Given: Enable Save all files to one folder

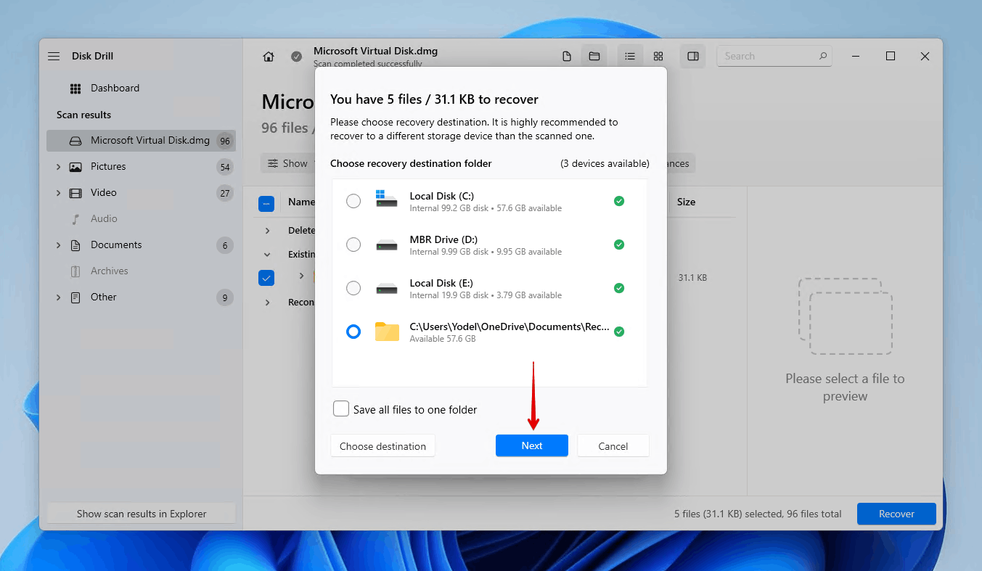Looking at the screenshot, I should point(341,408).
